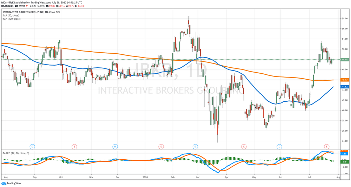Click the 36.00 price axis label
This screenshot has width=351, height=187.
coord(345,131)
